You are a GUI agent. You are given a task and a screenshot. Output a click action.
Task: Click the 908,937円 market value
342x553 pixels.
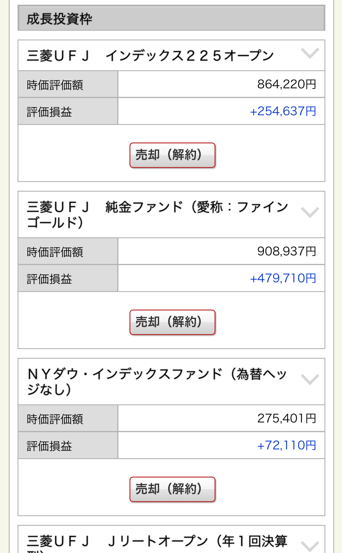click(286, 251)
